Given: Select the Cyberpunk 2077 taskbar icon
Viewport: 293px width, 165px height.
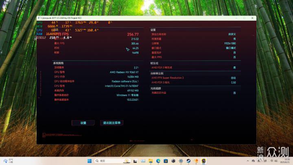Looking at the screenshot, I should tap(204, 161).
